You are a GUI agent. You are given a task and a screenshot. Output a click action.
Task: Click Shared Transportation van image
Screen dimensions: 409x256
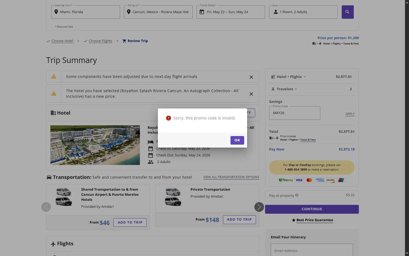coord(64,197)
